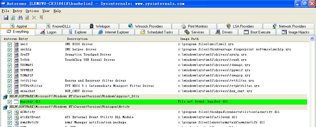Click the Properties toolbar icon
Screen dimensions: 316x127
[x=27, y=17]
